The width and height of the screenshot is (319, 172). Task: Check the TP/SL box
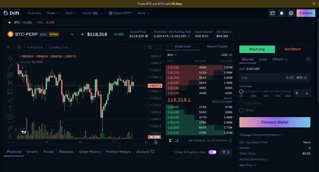[241, 110]
